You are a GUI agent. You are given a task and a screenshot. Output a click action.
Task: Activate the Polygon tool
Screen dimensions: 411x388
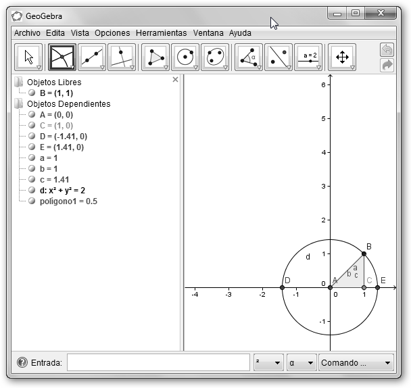(155, 57)
